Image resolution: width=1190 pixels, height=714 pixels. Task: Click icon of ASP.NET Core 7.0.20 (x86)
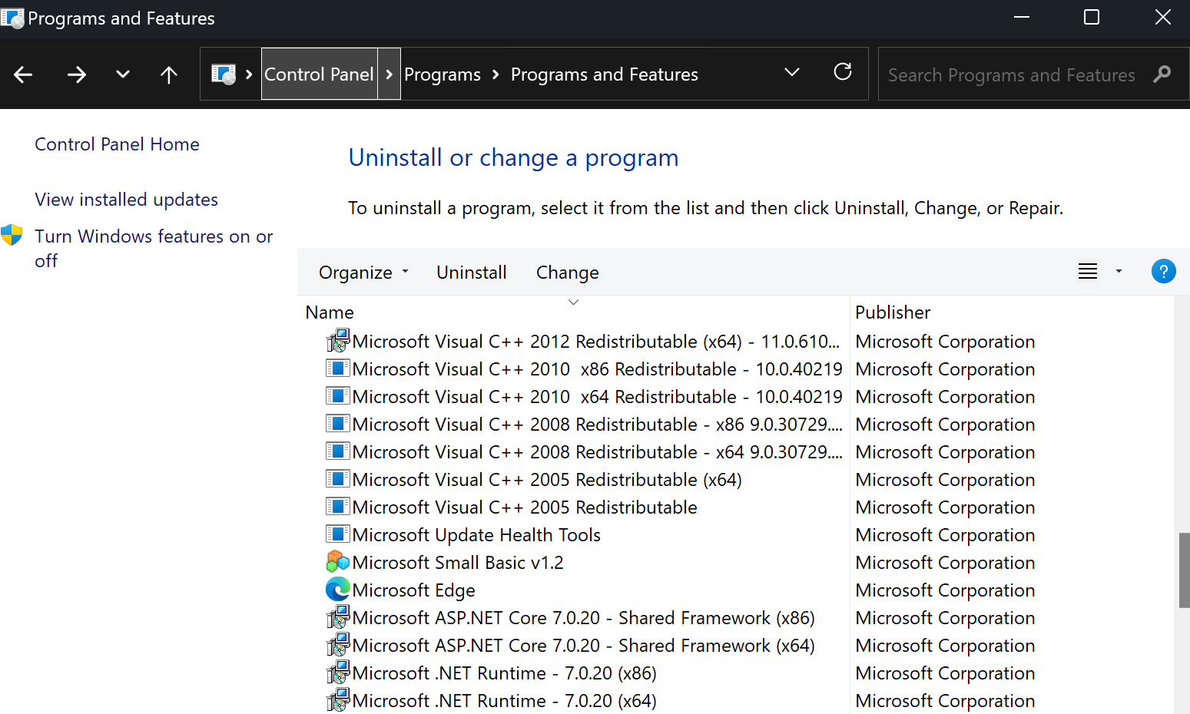click(338, 616)
